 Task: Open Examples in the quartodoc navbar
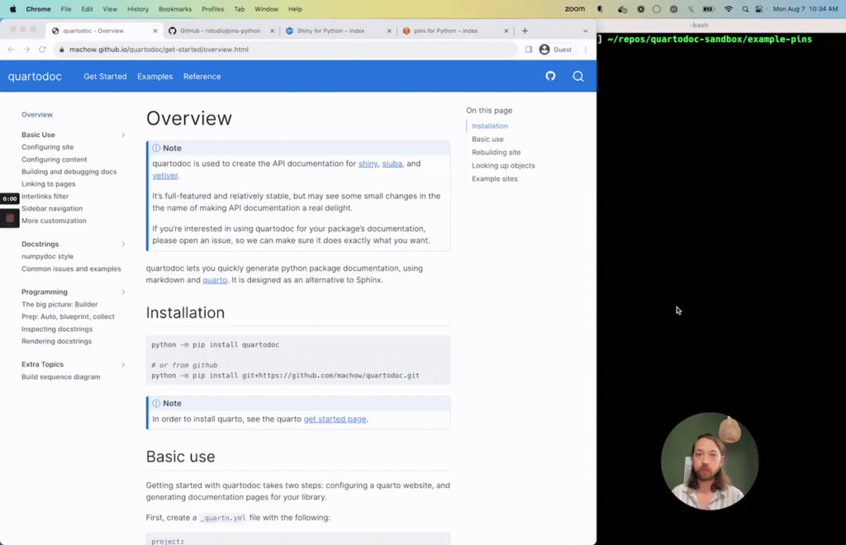(x=154, y=77)
